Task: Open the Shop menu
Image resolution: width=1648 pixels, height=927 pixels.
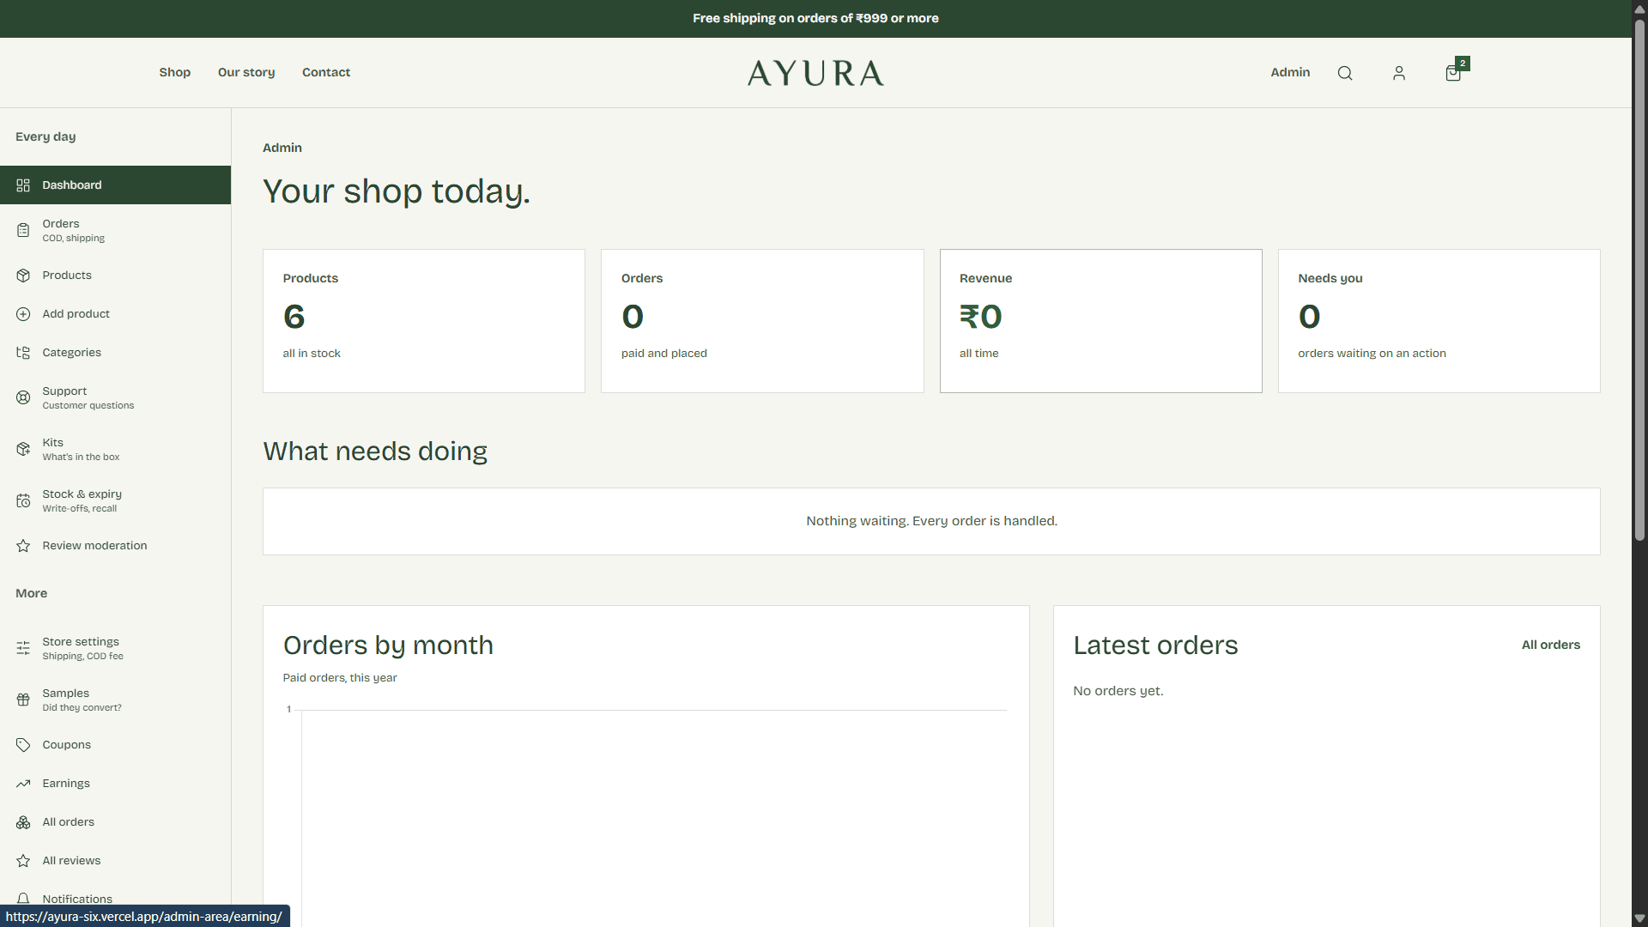Action: (174, 72)
